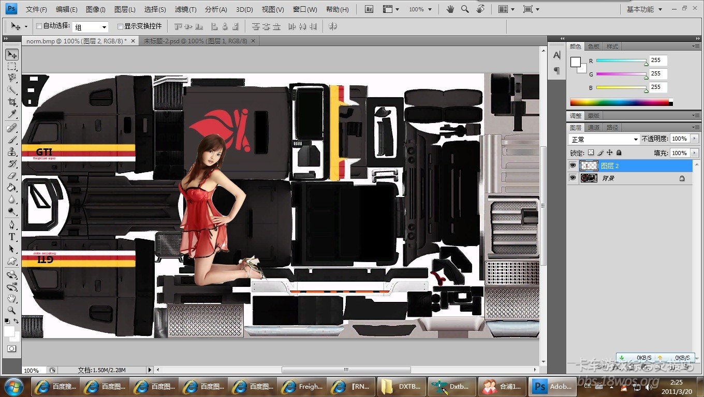Screen dimensions: 704x397
Task: Enable the 自动选择 checkbox
Action: [x=39, y=26]
